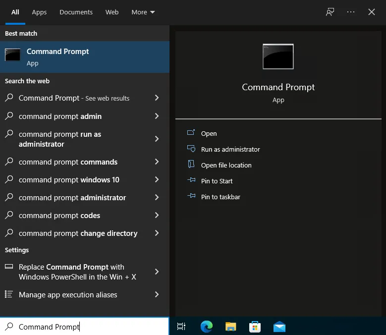The height and width of the screenshot is (335, 386).
Task: Click the large Command Prompt preview icon
Action: 278,56
